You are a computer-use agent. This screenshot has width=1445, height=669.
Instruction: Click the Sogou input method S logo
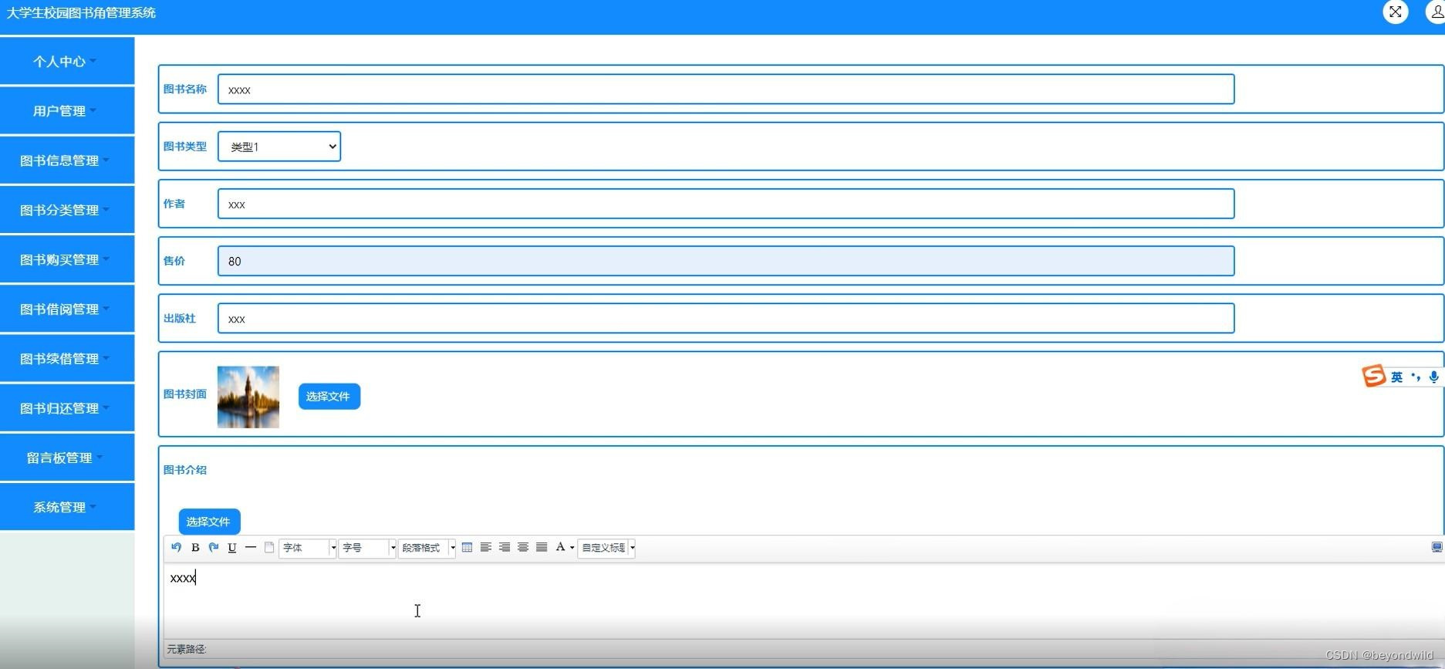[x=1373, y=376]
